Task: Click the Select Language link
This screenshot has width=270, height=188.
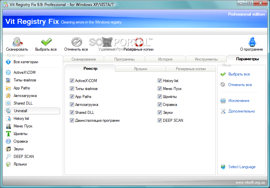Action: pos(242,167)
